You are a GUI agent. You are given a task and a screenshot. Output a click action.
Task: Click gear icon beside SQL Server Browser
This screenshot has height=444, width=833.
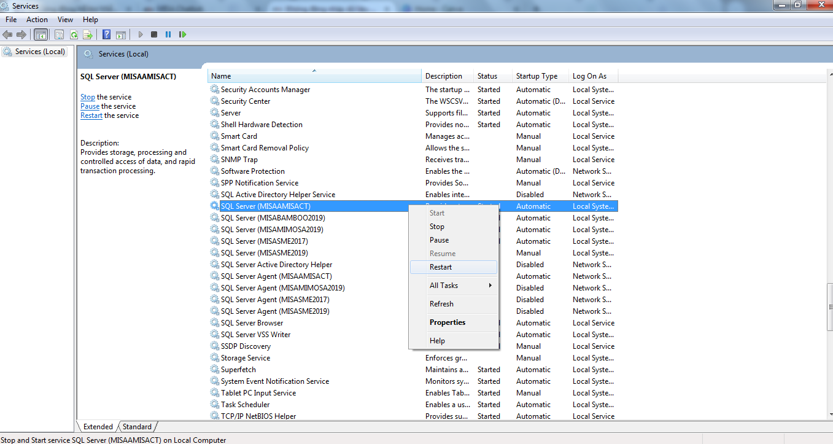tap(214, 323)
